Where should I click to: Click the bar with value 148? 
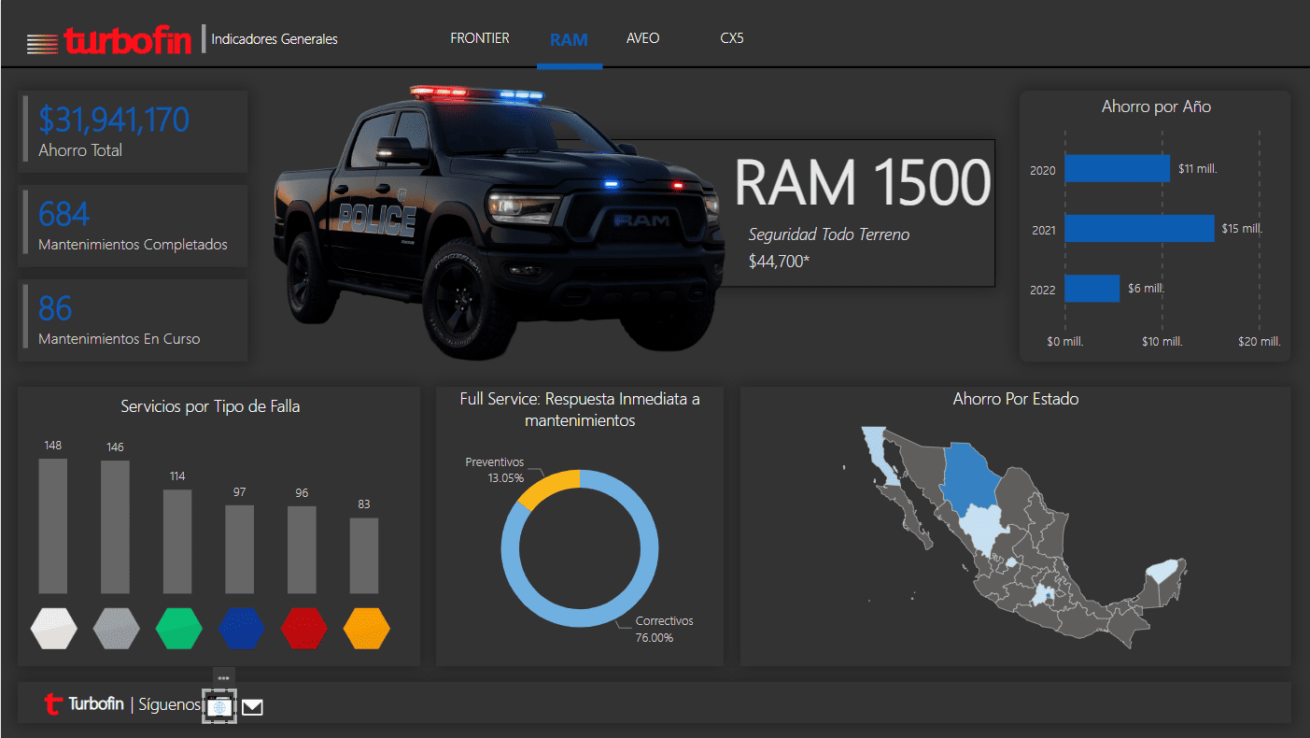[52, 526]
